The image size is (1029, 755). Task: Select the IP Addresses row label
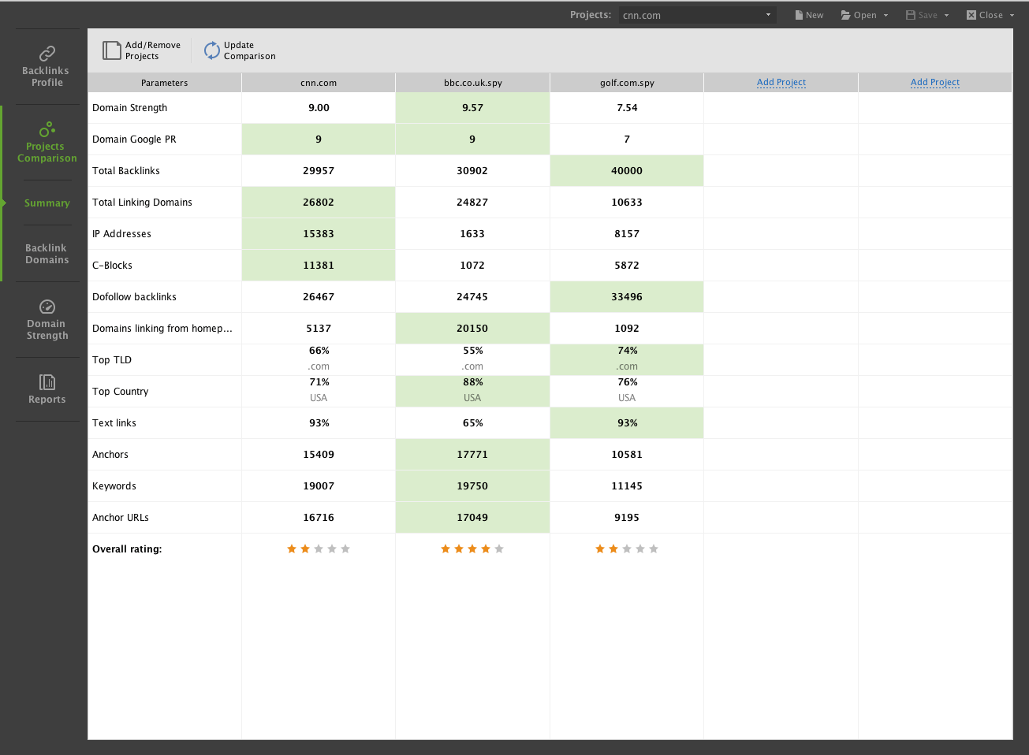(121, 234)
